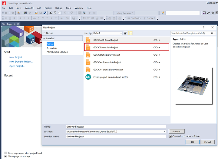Click the Paste toolbar icon
The width and height of the screenshot is (218, 159).
59,13
